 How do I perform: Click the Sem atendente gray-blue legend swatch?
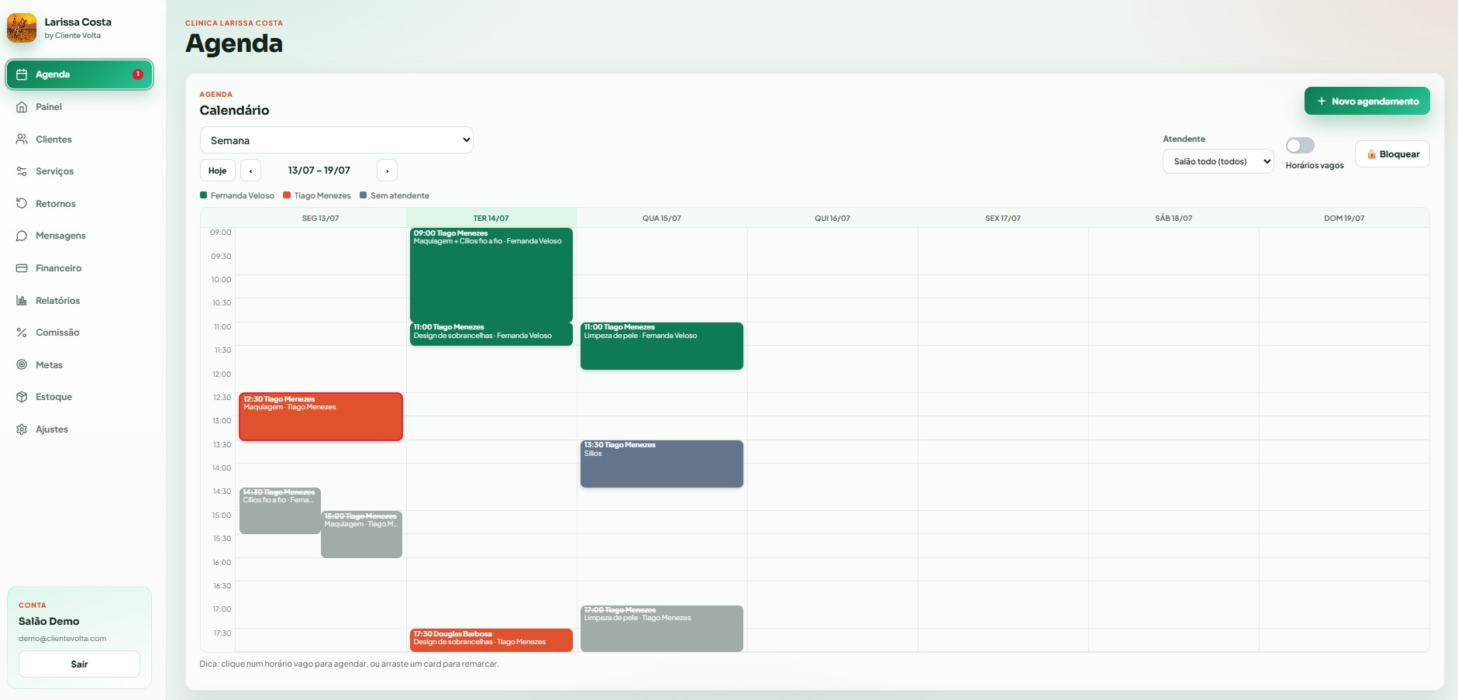(x=363, y=195)
